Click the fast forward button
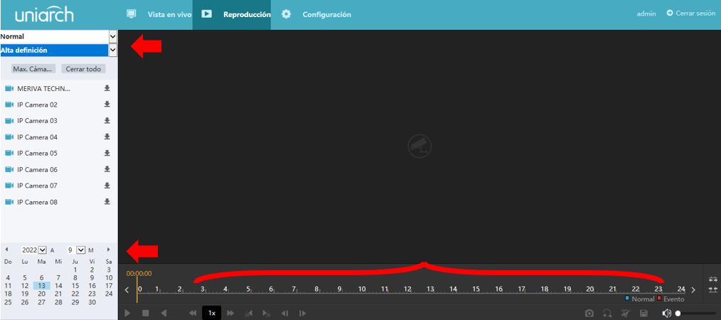Viewport: 721px width, 320px height. click(230, 313)
